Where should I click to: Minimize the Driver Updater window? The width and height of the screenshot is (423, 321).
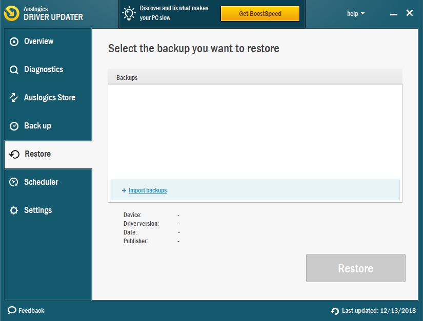click(393, 14)
